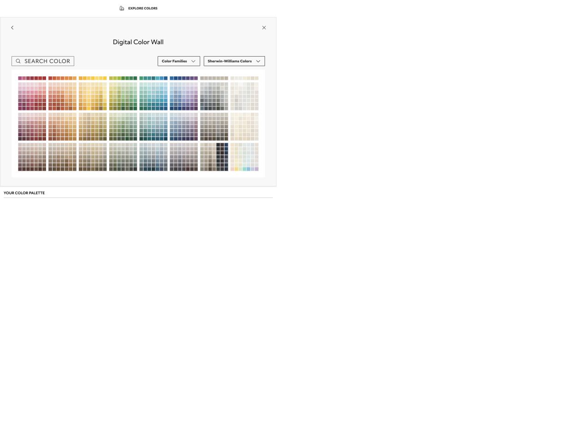Open the cool gray-charcoal swatch block
This screenshot has width=583, height=440.
[214, 96]
